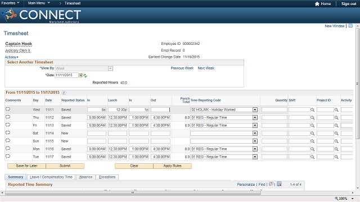360x202 pixels.
Task: Open the Main Menu navigation
Action: [39, 3]
